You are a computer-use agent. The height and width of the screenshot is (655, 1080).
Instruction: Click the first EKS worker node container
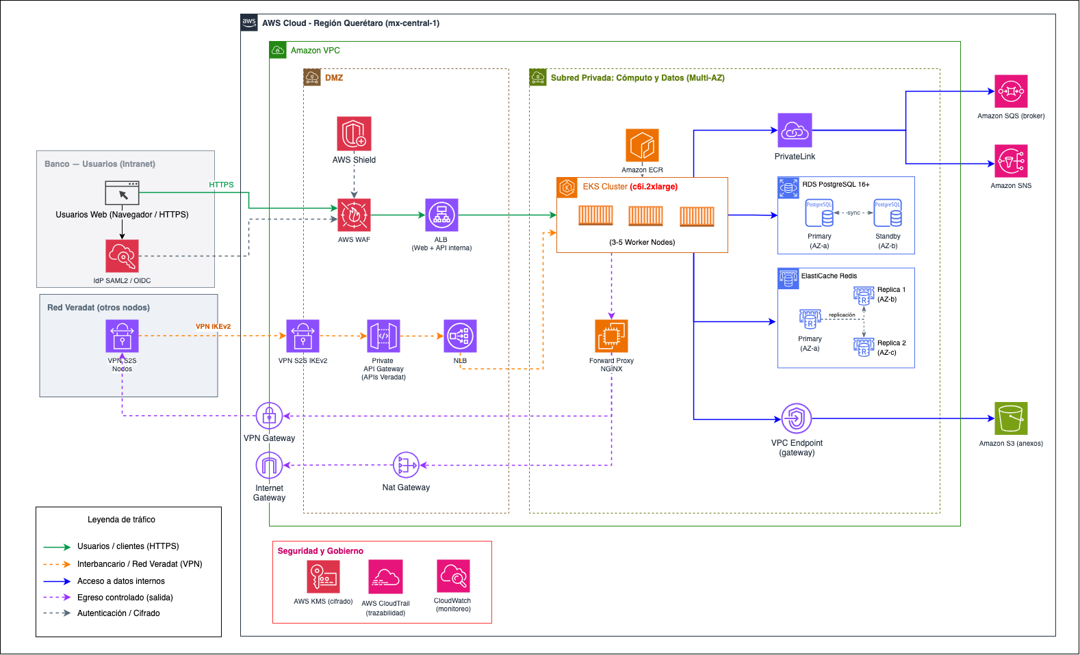coord(595,216)
